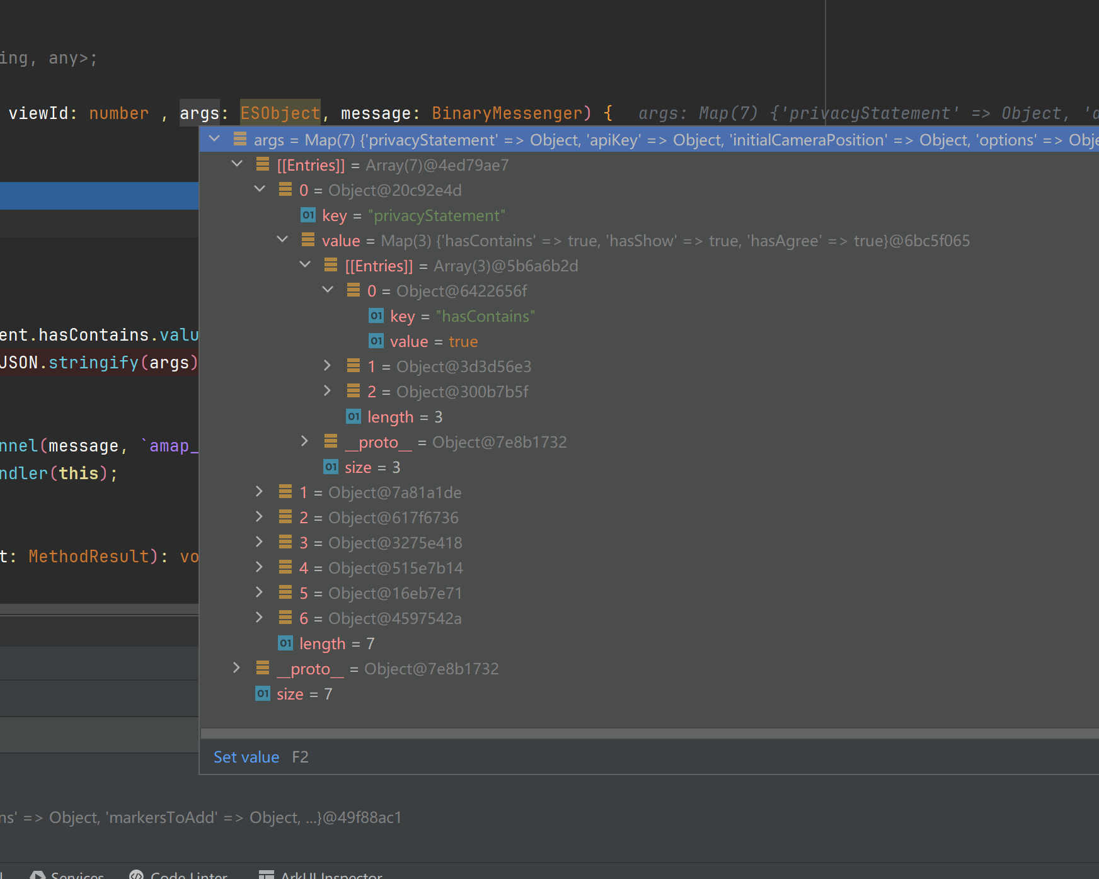1099x879 pixels.
Task: Click the primitive icon next to size = 3
Action: [331, 467]
